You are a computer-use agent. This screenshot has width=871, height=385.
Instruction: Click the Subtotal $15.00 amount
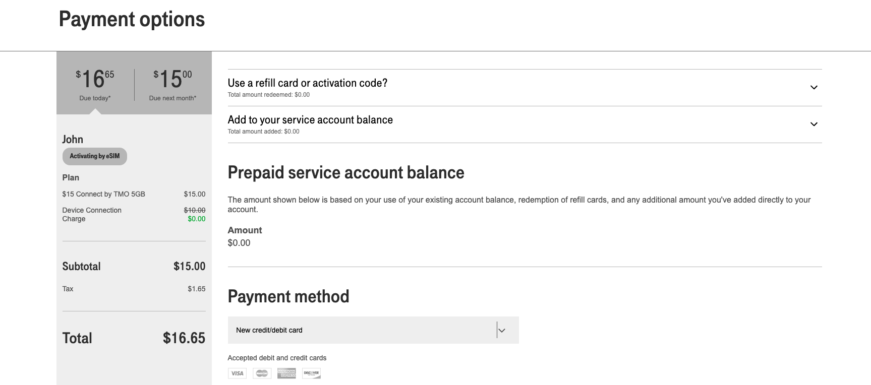[190, 266]
